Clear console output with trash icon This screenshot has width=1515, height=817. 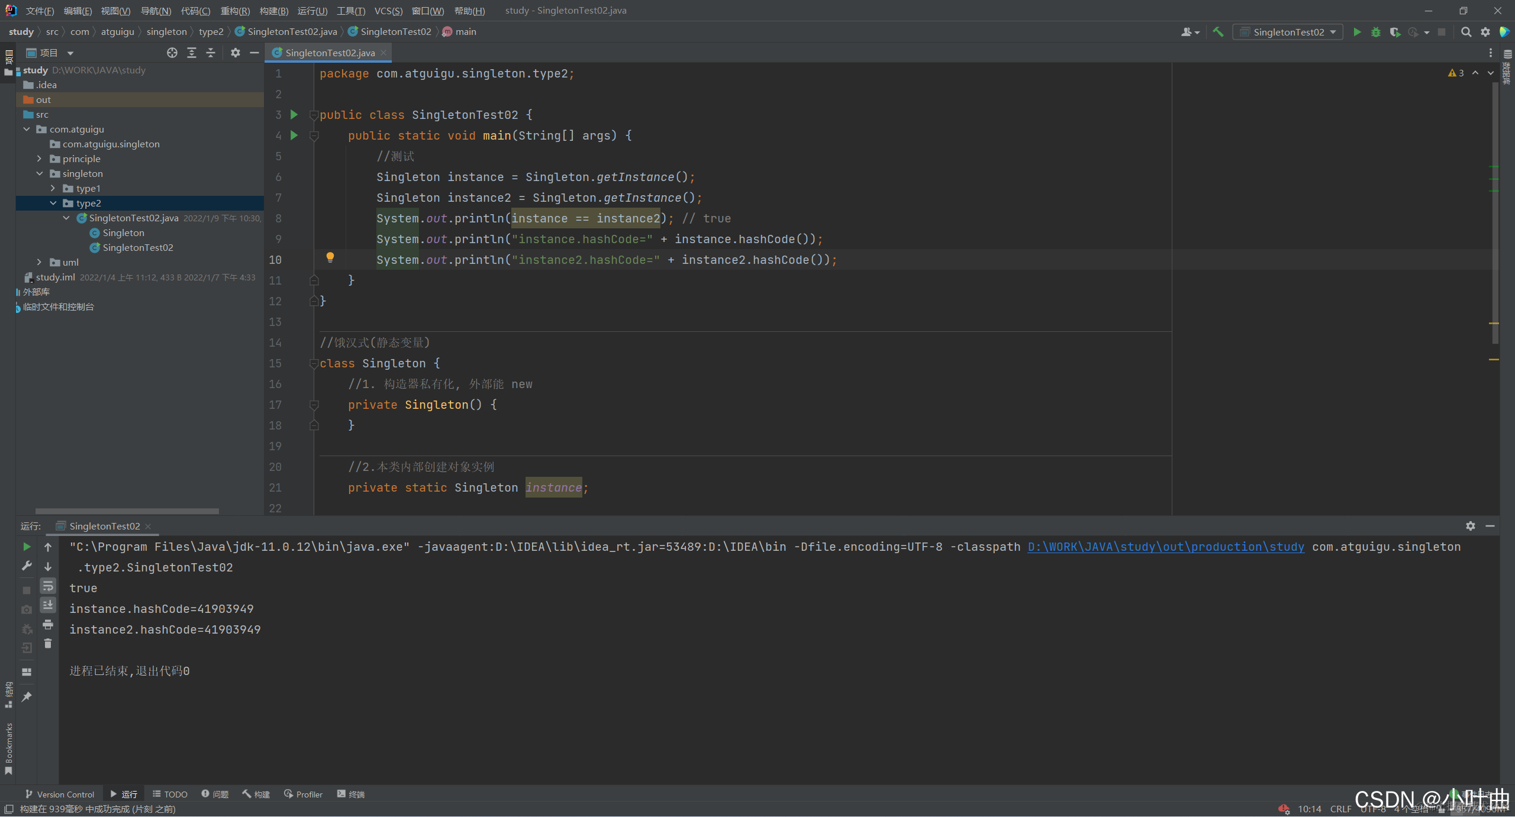(x=48, y=644)
